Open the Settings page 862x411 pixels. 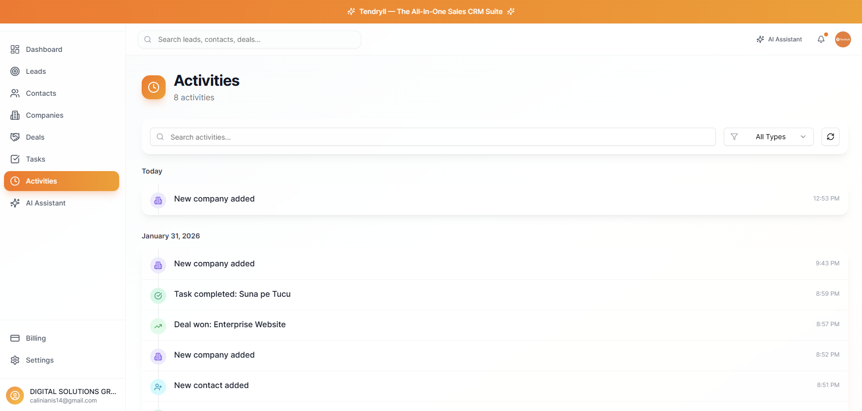click(39, 360)
